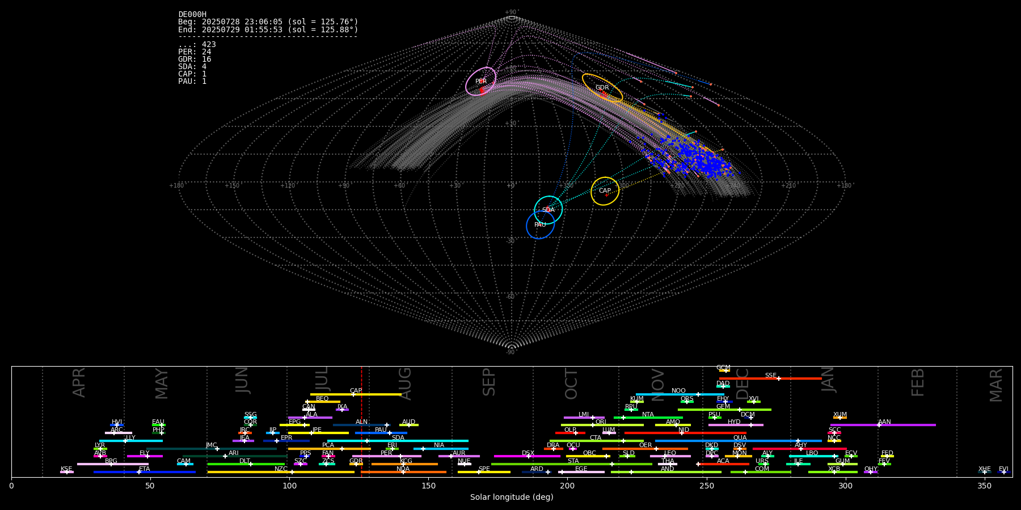Click the GCM label above the timeline
Viewport: 1021px width, 510px height.
pos(723,368)
